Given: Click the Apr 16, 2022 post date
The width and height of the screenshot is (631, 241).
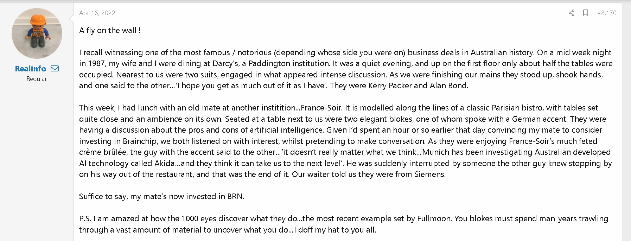Looking at the screenshot, I should [97, 13].
